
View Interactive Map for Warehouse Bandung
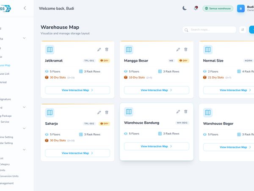(x=157, y=146)
